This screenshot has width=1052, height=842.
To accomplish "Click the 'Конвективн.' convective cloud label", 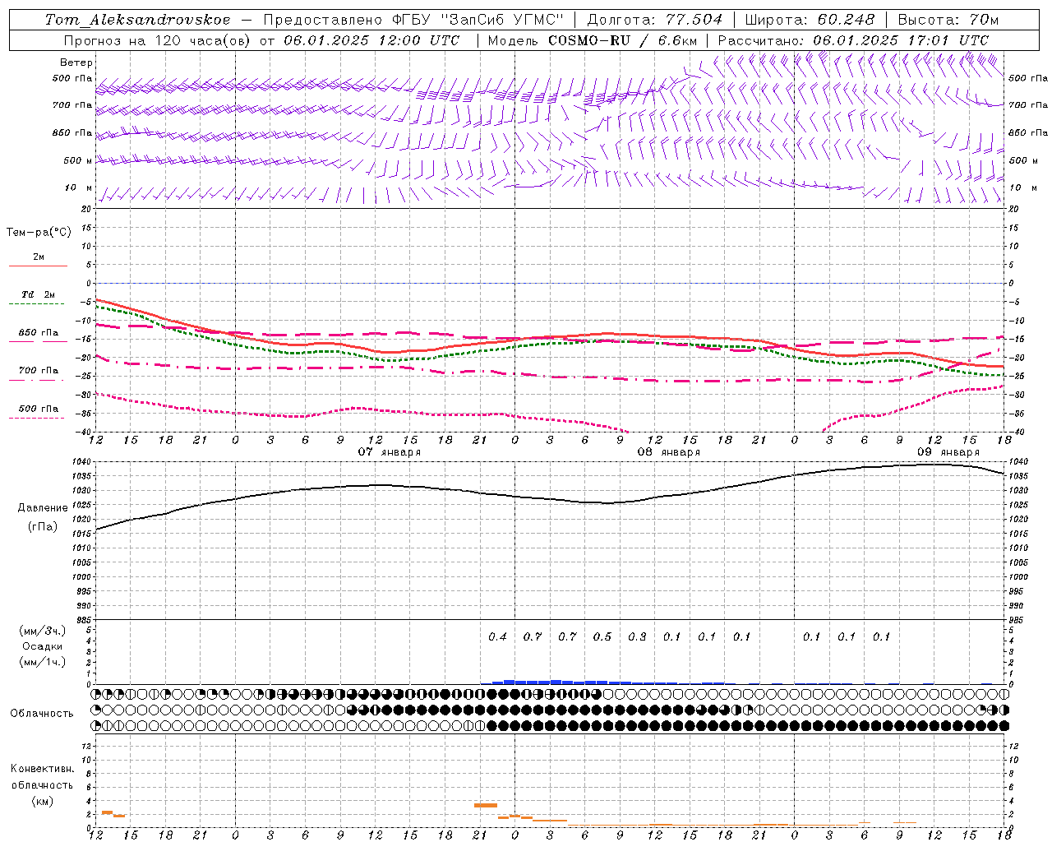I will [x=43, y=769].
